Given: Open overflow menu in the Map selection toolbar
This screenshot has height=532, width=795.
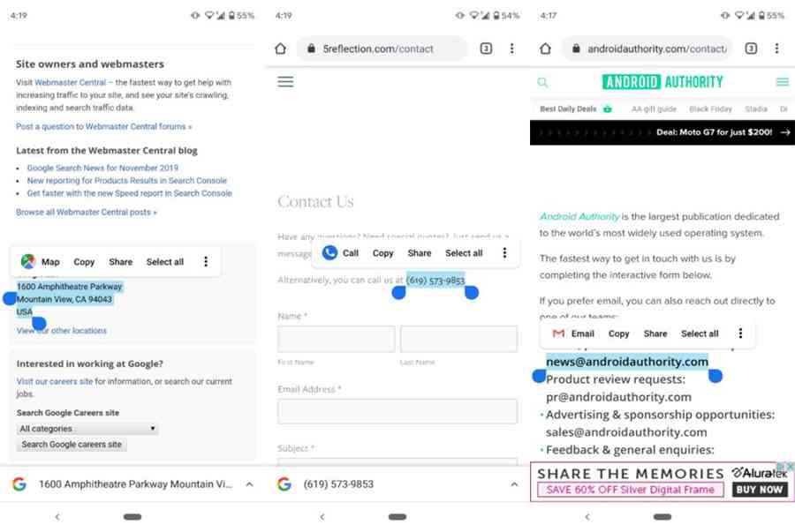Looking at the screenshot, I should pyautogui.click(x=206, y=262).
